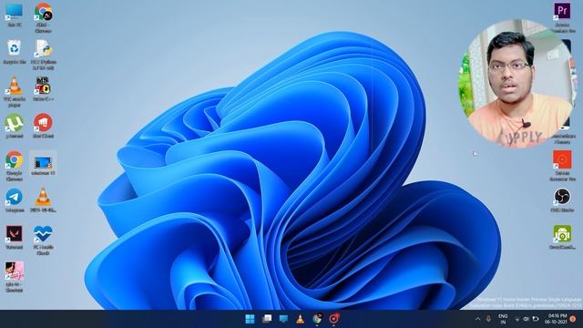Open the Windows Start menu
Viewport: 583px width, 328px height.
[250, 319]
